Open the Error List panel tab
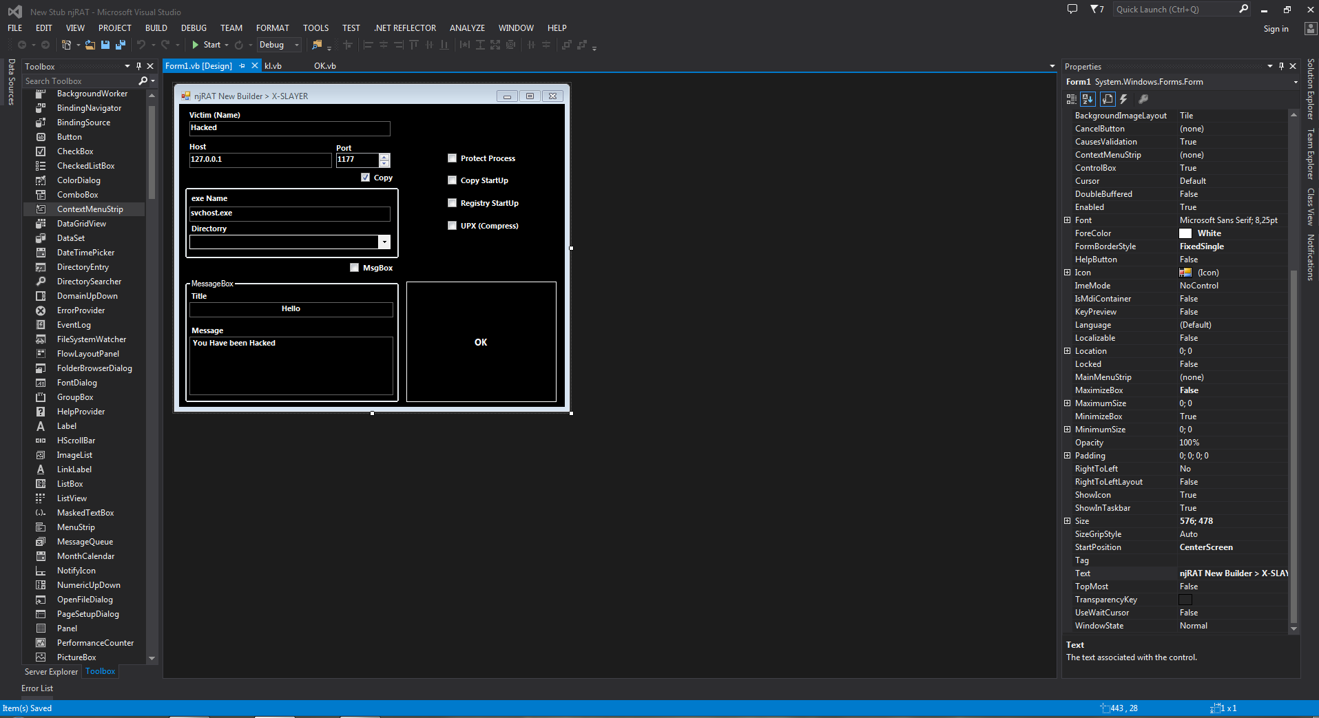 (x=37, y=688)
